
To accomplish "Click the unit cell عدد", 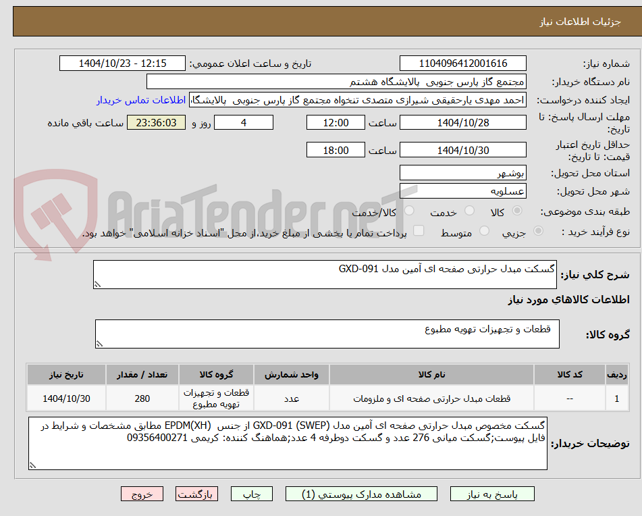I will 292,398.
